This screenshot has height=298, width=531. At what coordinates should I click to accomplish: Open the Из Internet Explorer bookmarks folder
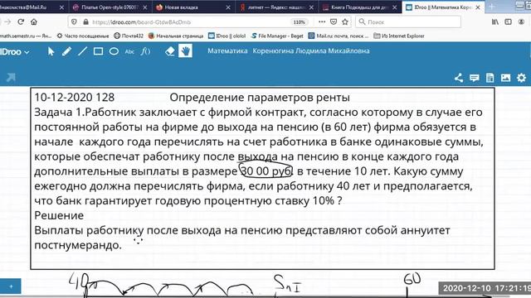399,36
